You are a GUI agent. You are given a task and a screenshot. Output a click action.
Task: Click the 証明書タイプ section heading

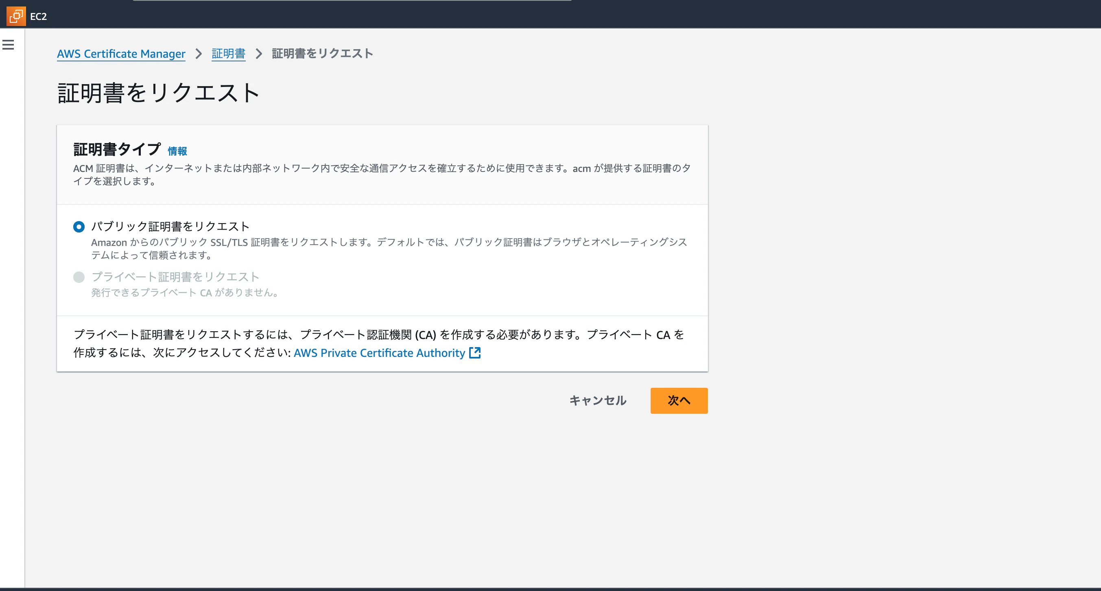point(117,150)
